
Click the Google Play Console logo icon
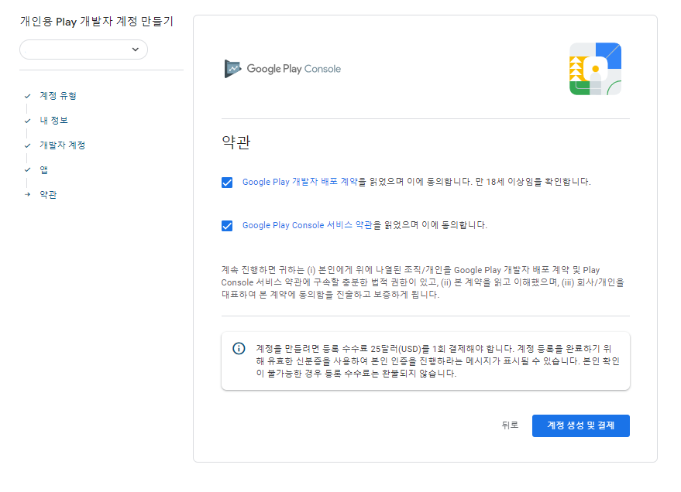pos(232,69)
